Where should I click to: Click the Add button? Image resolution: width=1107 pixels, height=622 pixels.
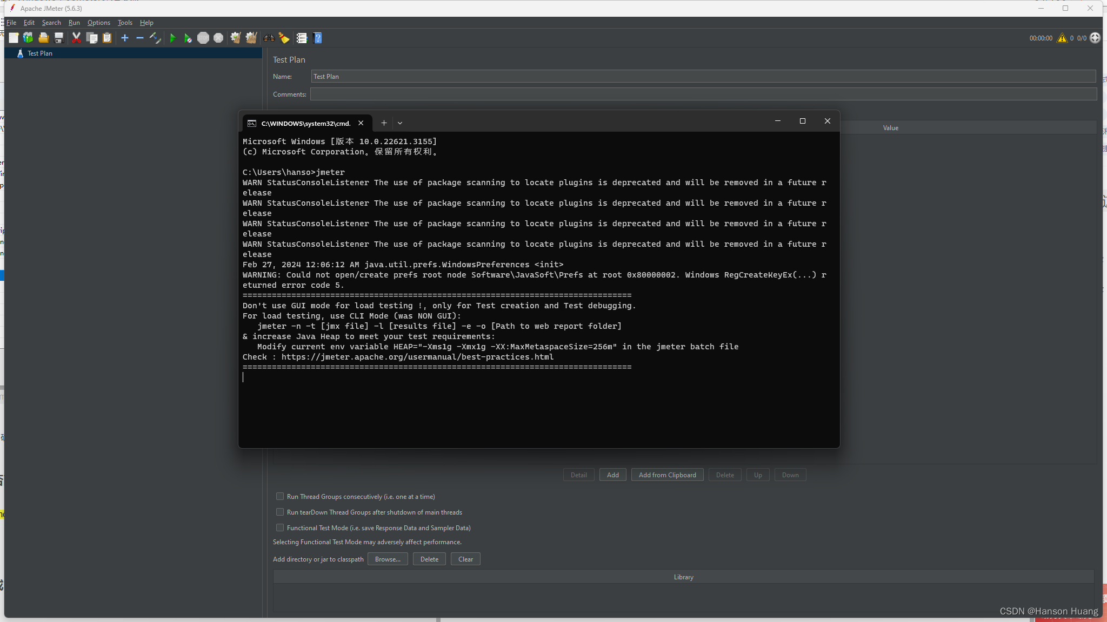(x=612, y=475)
